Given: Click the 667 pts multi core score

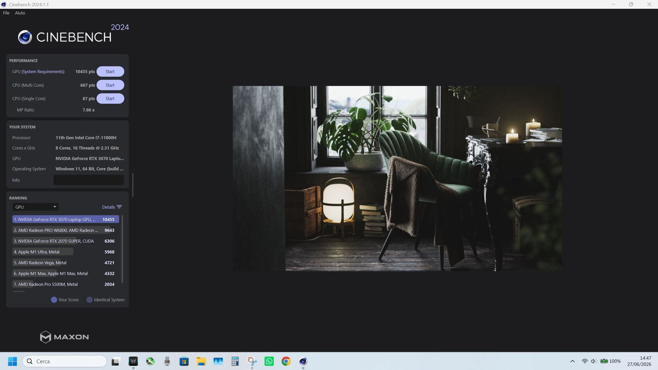Looking at the screenshot, I should coord(87,85).
